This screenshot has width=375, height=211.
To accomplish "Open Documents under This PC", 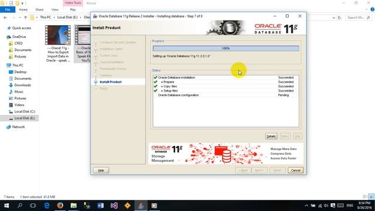I will [23, 79].
